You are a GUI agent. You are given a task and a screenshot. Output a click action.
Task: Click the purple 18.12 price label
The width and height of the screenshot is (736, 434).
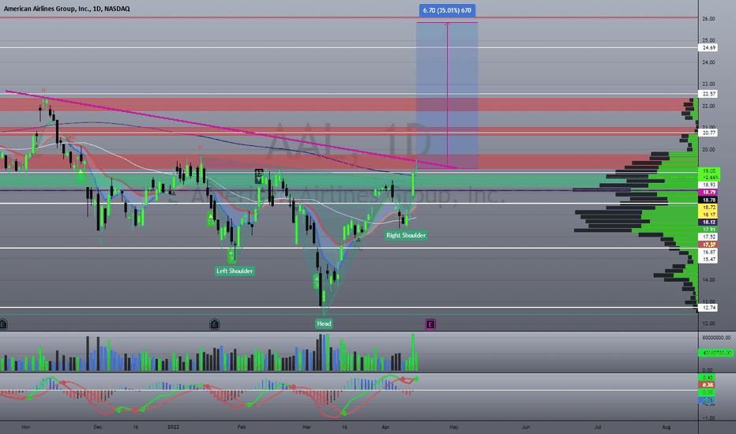pos(709,222)
